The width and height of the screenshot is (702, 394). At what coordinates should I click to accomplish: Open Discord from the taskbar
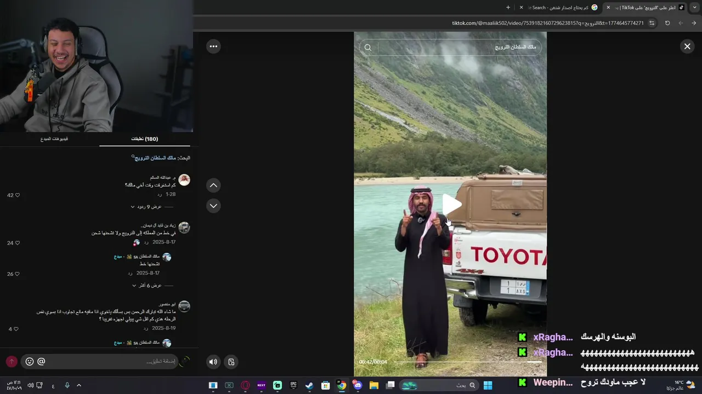358,385
